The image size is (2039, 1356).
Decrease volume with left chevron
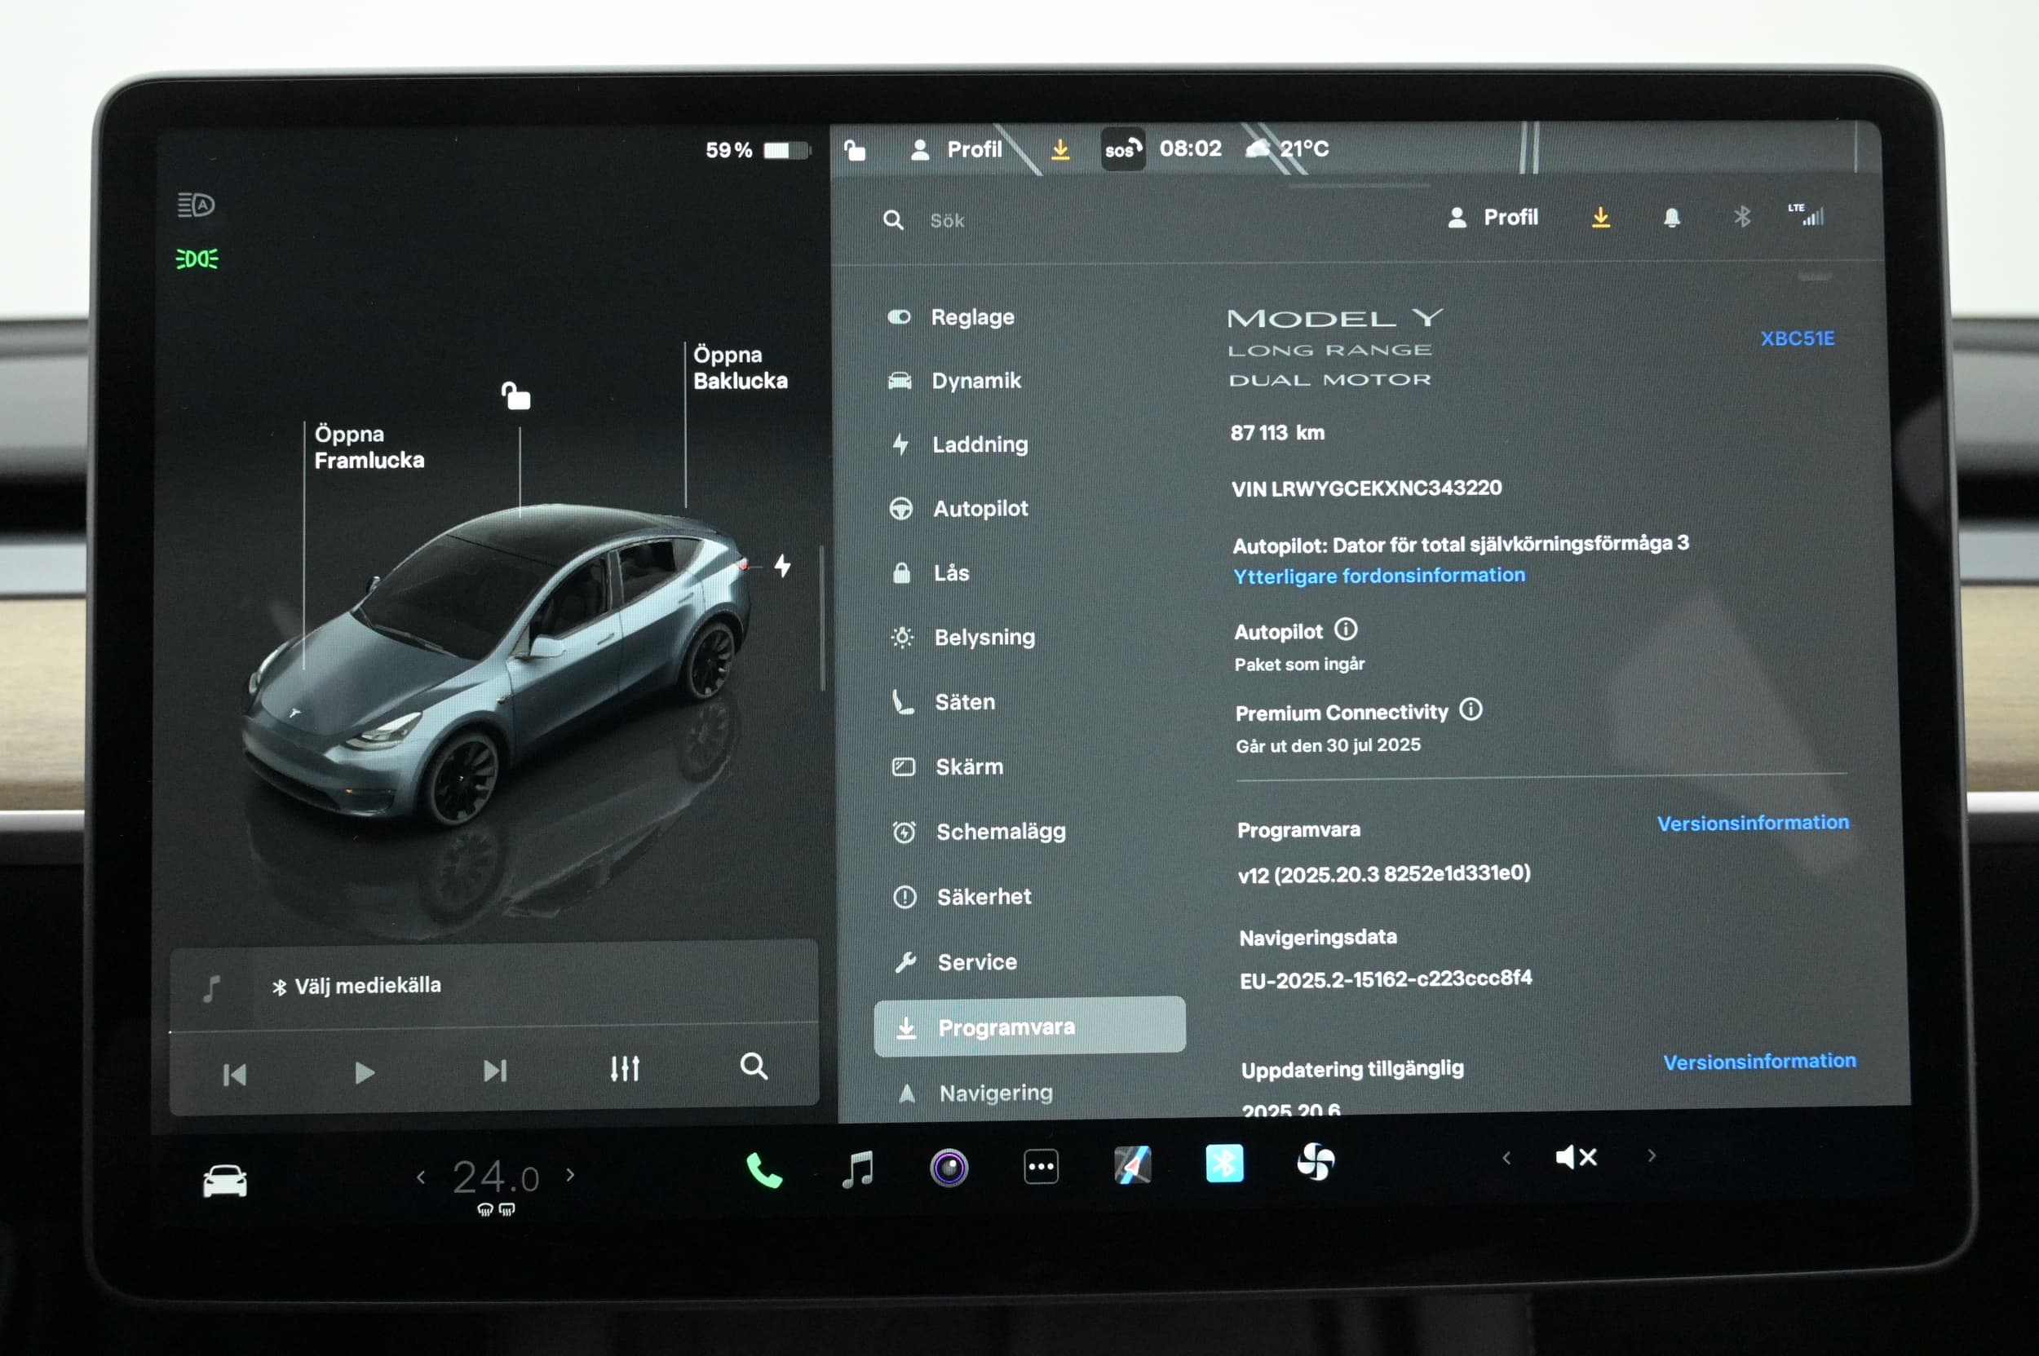pyautogui.click(x=1506, y=1157)
